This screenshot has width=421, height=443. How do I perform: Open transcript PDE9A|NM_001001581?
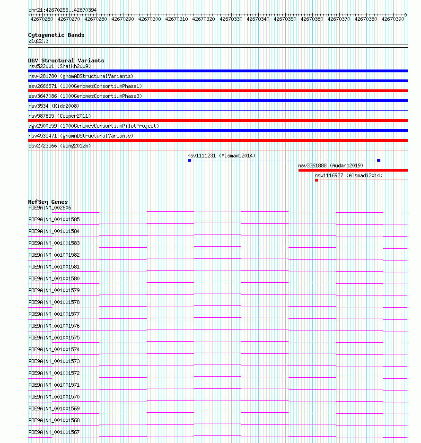click(x=54, y=267)
